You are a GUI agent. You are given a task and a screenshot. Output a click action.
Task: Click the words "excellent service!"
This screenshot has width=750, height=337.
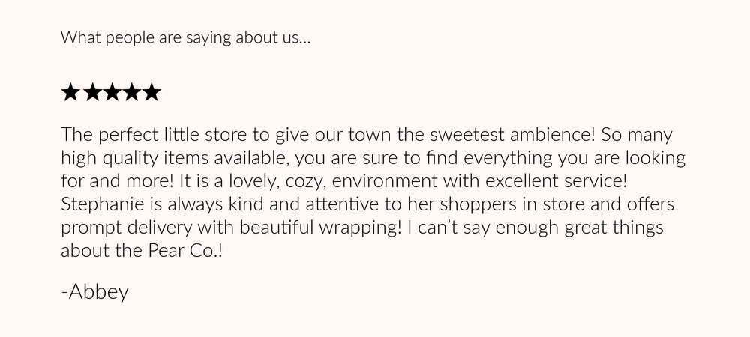pyautogui.click(x=556, y=181)
